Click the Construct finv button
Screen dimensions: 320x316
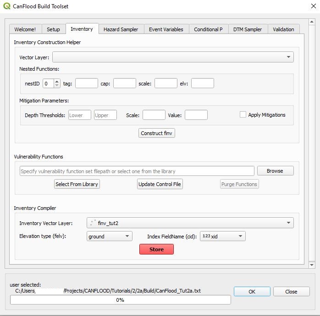point(156,133)
